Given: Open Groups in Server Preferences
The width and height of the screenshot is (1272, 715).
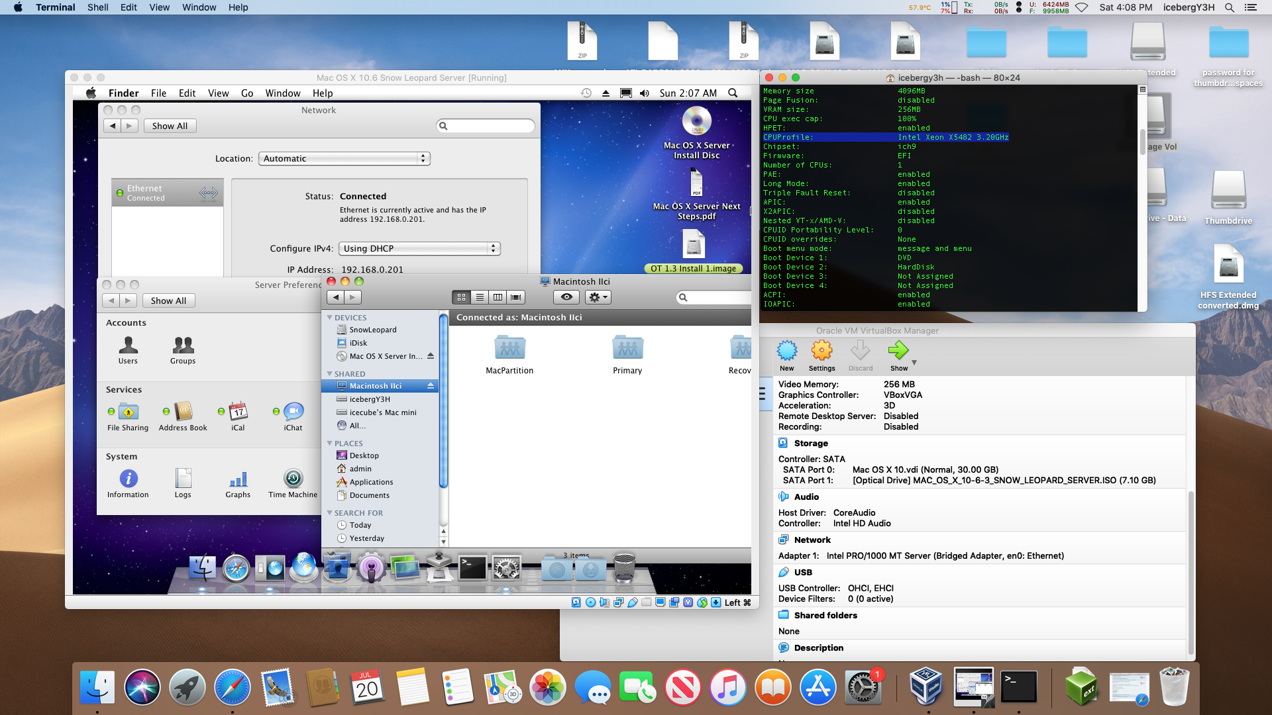Looking at the screenshot, I should pos(183,350).
